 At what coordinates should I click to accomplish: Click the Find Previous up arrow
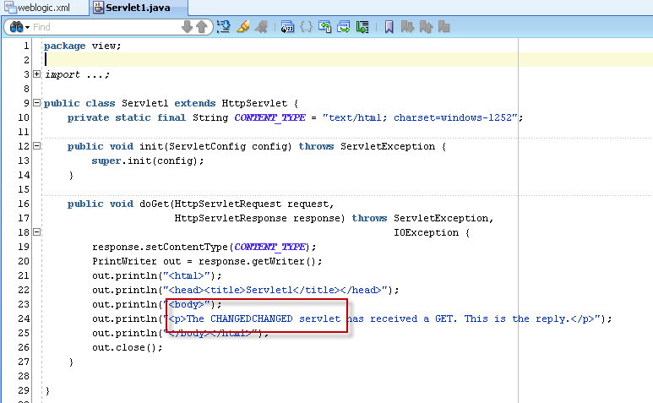[x=202, y=27]
